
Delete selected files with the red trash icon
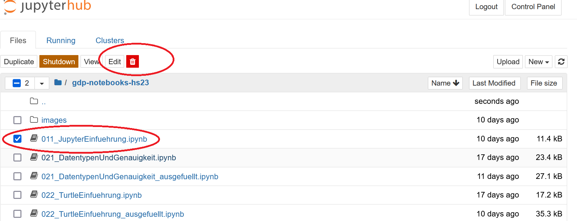(x=133, y=61)
